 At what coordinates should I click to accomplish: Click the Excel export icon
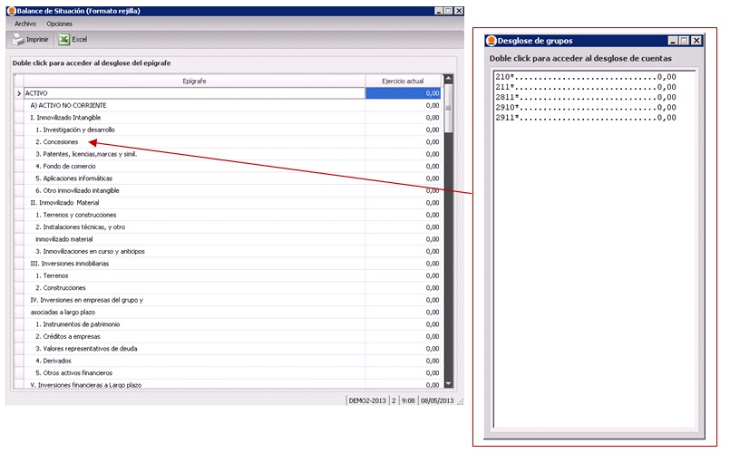[x=64, y=40]
